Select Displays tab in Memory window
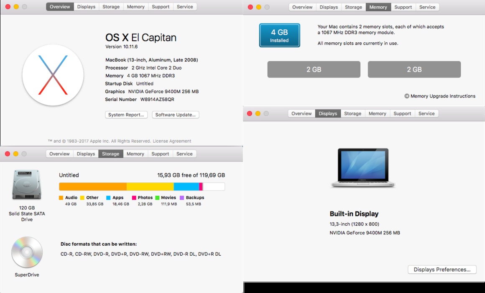Screen dimensions: 485x293 pos(329,7)
